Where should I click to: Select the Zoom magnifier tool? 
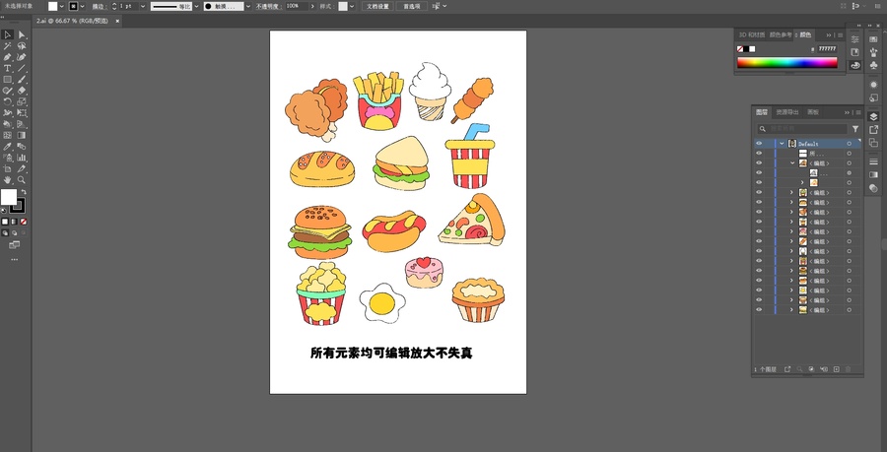22,179
